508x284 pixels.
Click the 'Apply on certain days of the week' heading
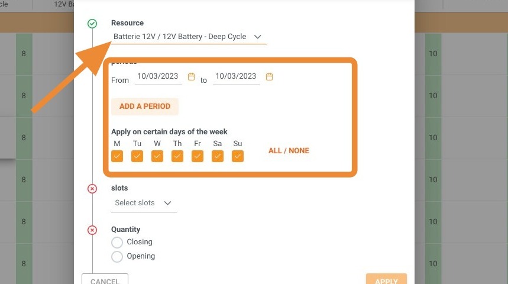169,131
